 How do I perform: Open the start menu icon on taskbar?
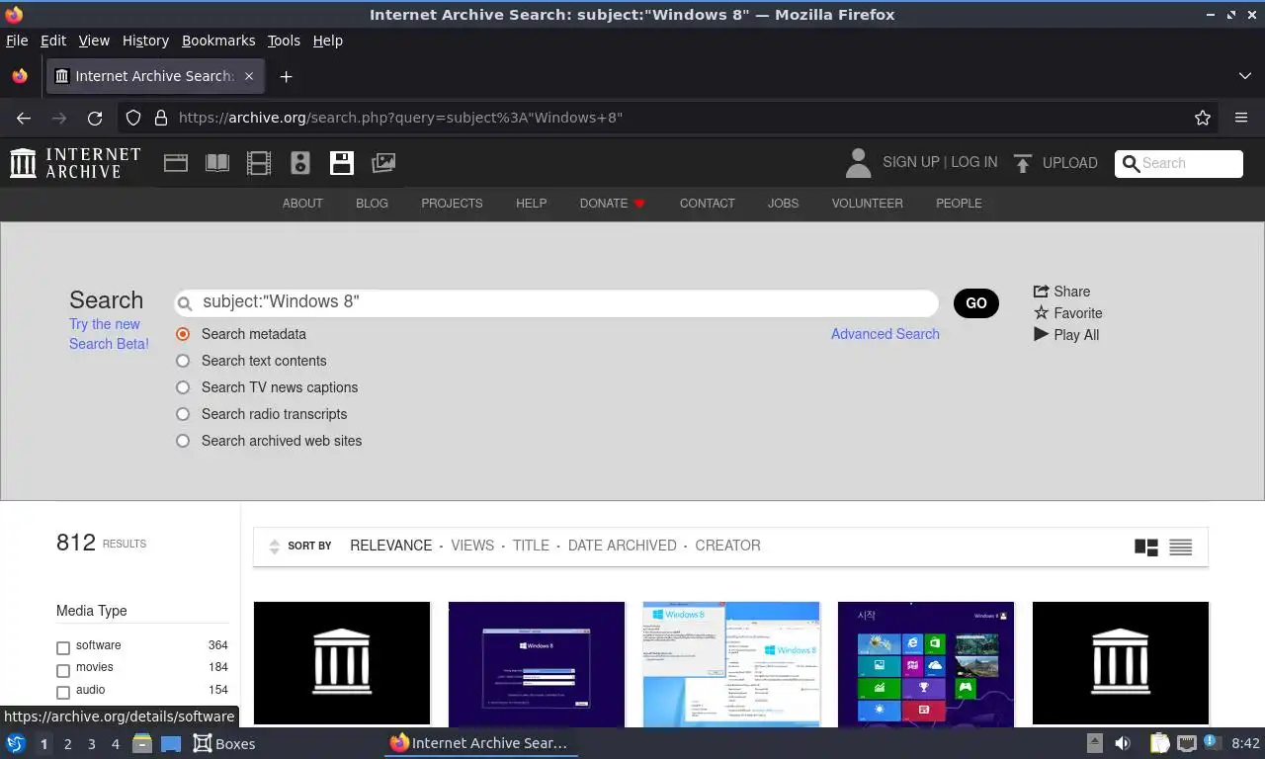click(16, 743)
